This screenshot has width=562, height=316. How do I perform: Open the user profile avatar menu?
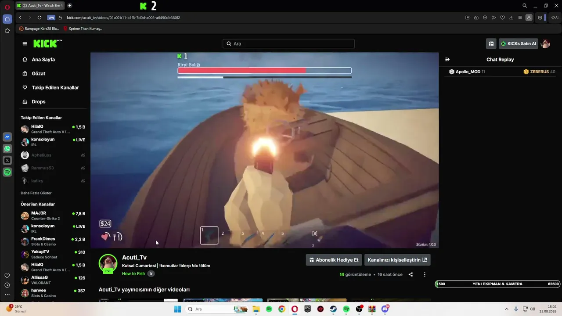545,43
